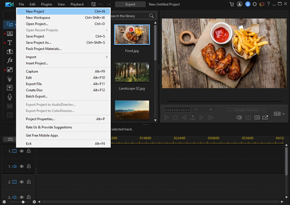Viewport: 290px width, 205px height.
Task: Lock video track 2
Action: (28, 181)
